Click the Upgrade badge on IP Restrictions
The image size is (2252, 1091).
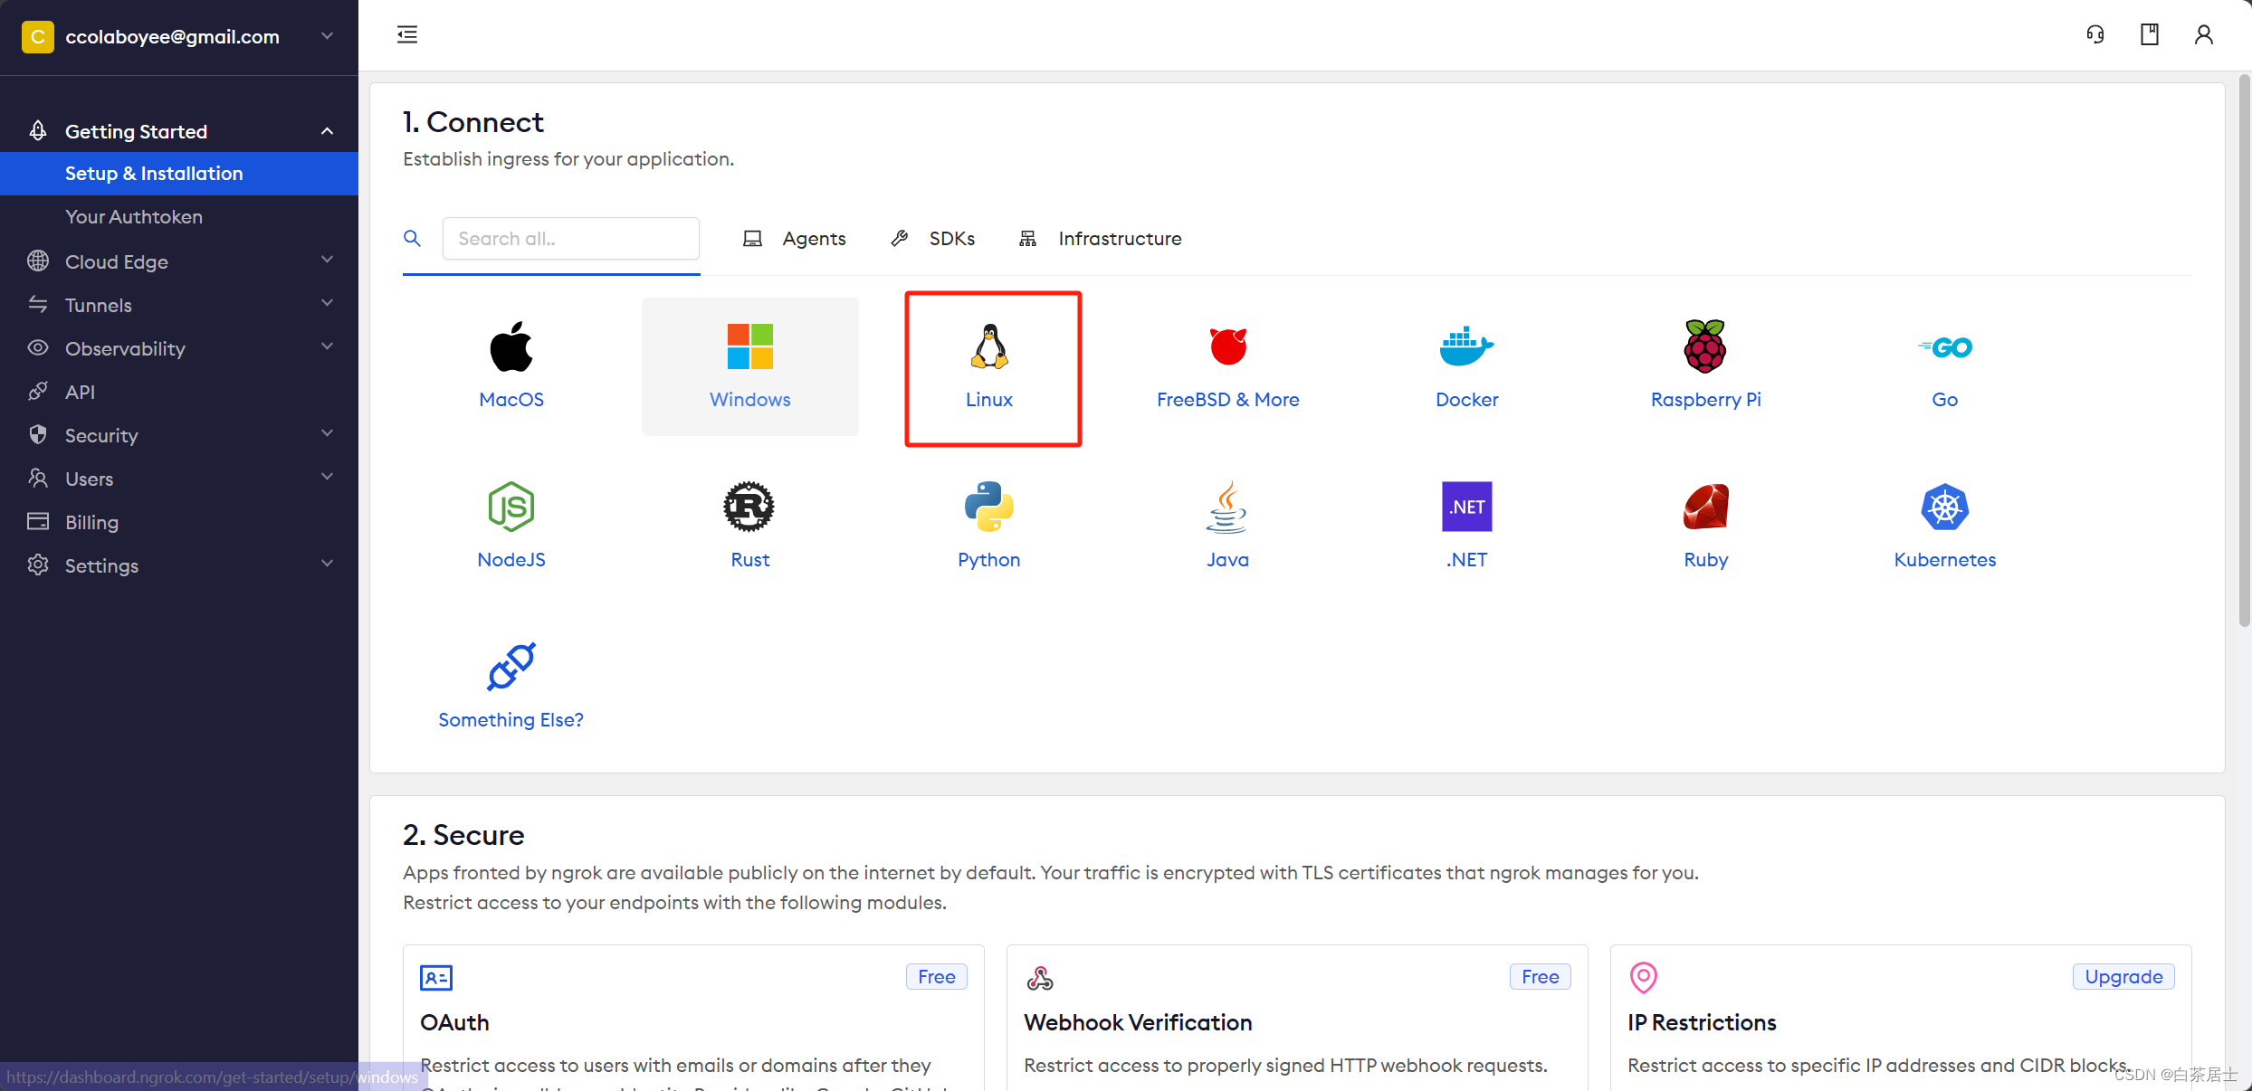(x=2123, y=976)
